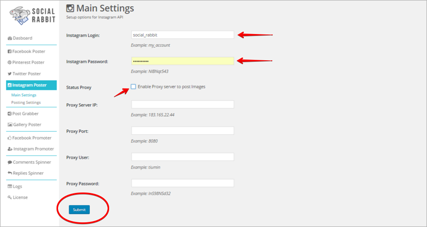This screenshot has height=227, width=427.
Task: Click the Proxy User input
Action: [x=183, y=157]
